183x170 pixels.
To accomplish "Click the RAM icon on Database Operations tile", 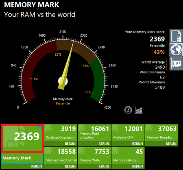I will click(48, 128).
